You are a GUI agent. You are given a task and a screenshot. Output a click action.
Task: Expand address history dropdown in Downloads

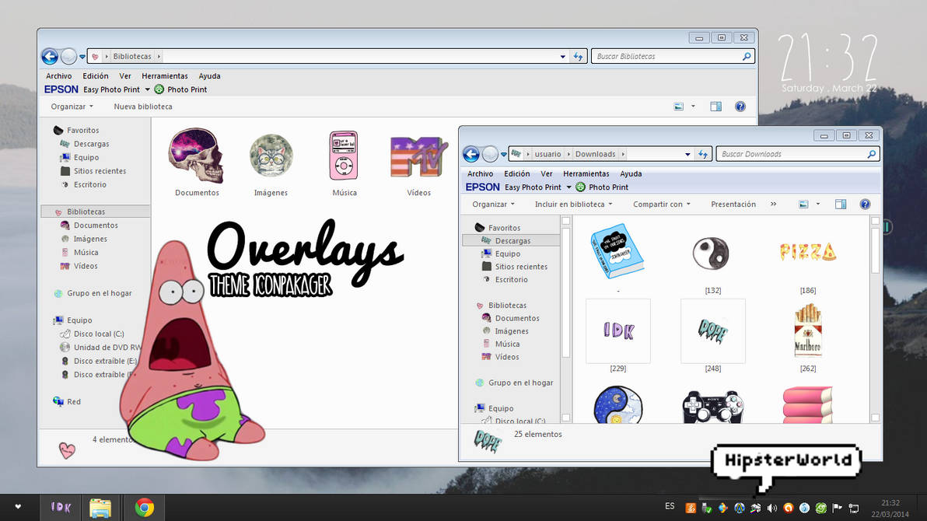tap(687, 154)
